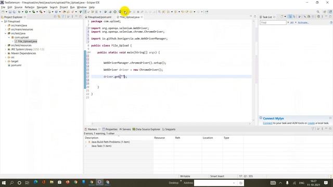
Task: Click the External Tools toolbar icon
Action: [41, 12]
